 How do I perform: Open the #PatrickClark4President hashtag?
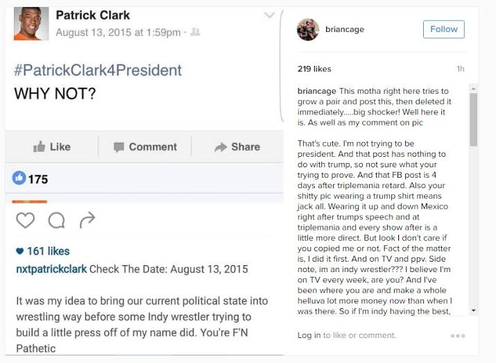98,70
